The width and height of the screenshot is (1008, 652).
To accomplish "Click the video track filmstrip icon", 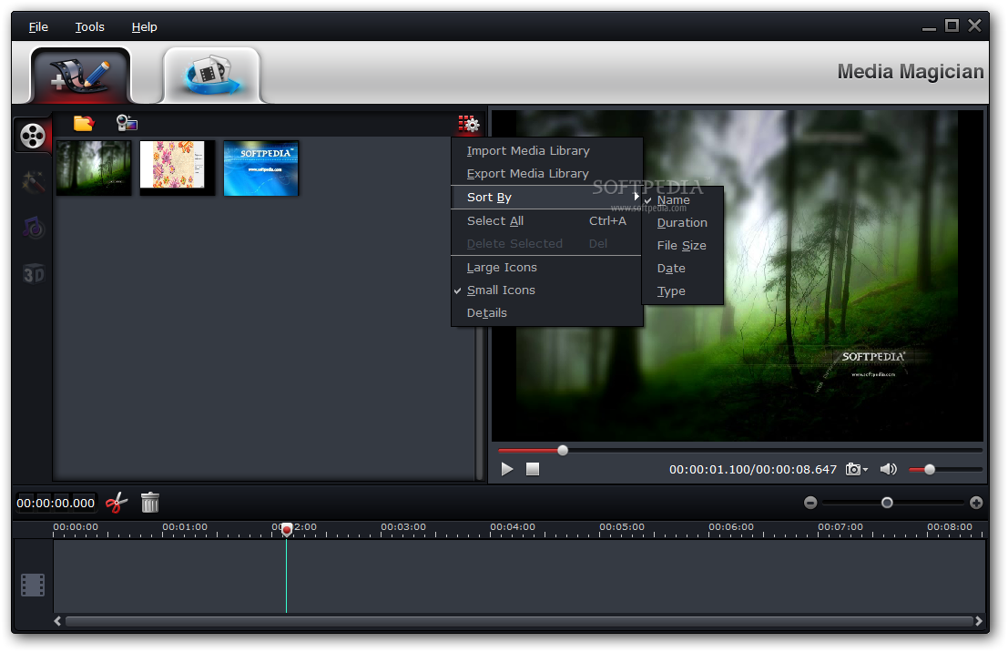I will coord(33,586).
